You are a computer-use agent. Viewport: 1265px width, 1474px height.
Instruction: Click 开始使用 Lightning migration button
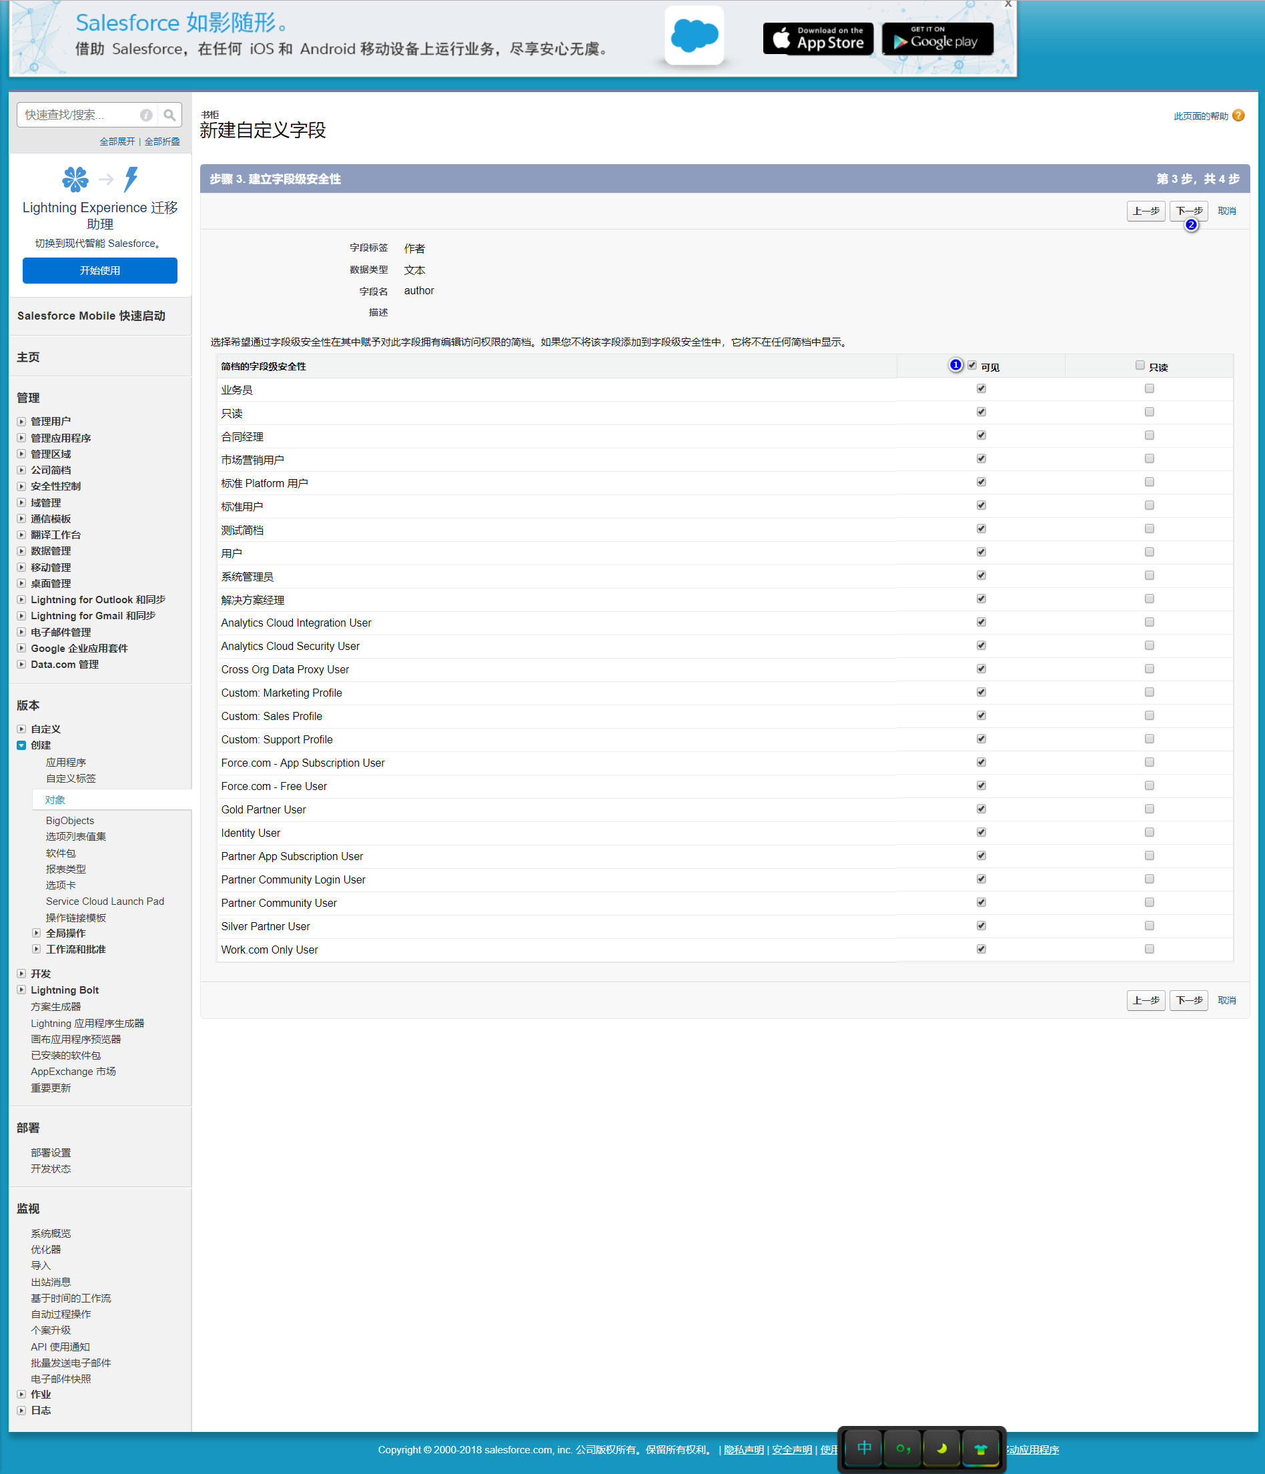coord(99,270)
